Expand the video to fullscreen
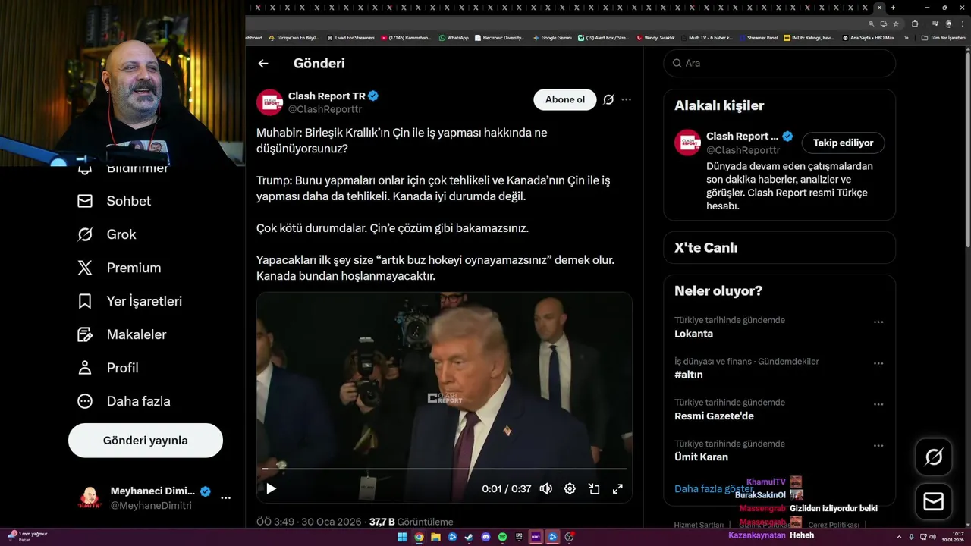Viewport: 971px width, 546px height. (617, 488)
